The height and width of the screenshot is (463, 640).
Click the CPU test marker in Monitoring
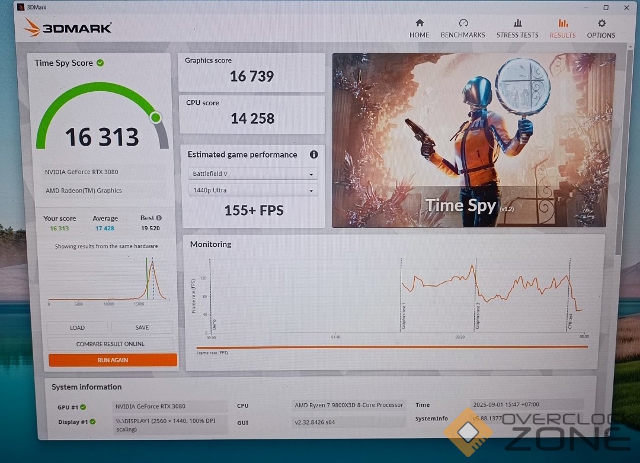570,321
